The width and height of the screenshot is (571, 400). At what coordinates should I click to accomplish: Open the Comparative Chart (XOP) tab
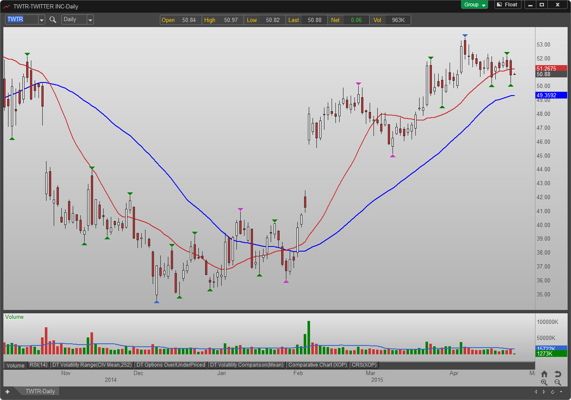[317, 365]
